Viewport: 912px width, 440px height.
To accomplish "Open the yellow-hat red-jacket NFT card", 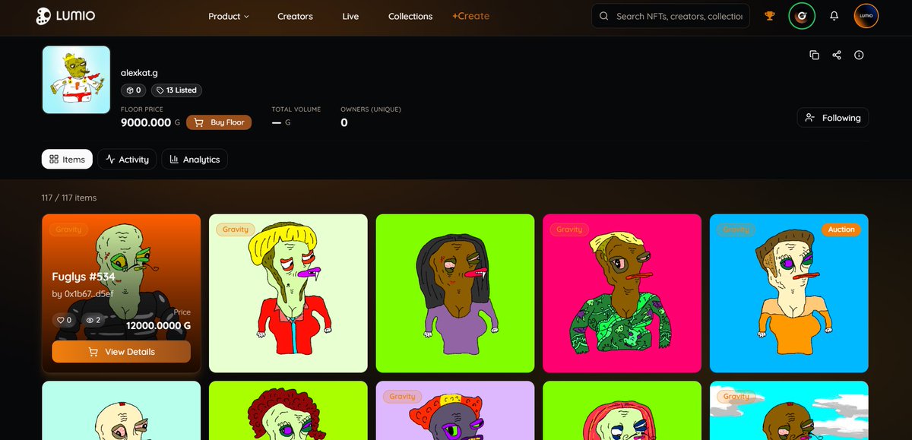I will 288,293.
